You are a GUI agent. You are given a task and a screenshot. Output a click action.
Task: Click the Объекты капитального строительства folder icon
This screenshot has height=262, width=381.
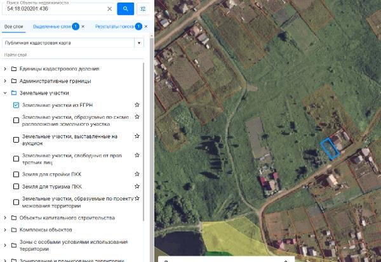point(14,218)
